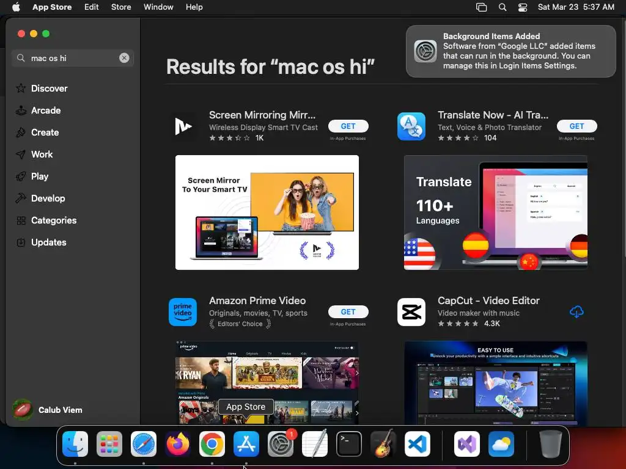
Task: Open the Apple menu
Action: coord(16,7)
